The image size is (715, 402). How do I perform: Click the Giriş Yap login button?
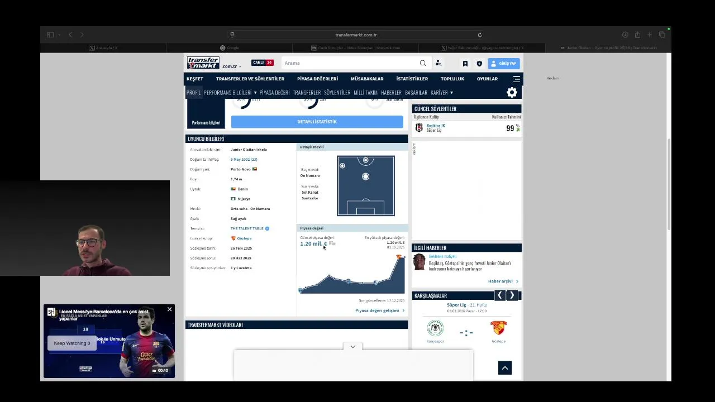pos(504,64)
